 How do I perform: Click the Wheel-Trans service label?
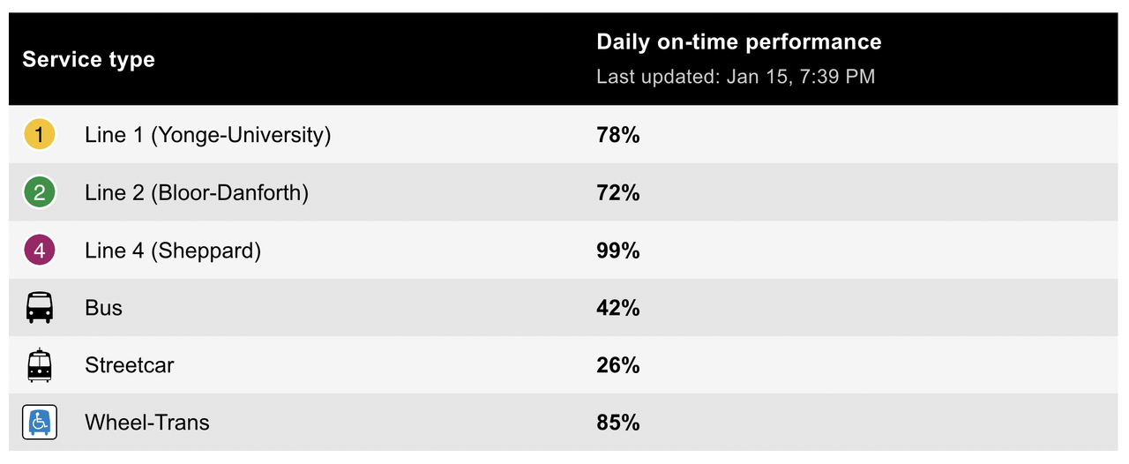click(147, 423)
